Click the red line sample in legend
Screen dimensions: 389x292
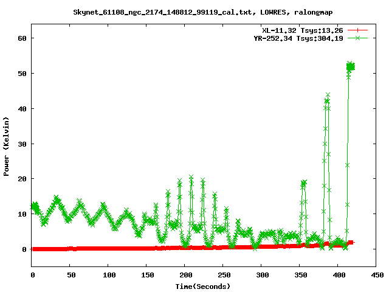click(358, 29)
